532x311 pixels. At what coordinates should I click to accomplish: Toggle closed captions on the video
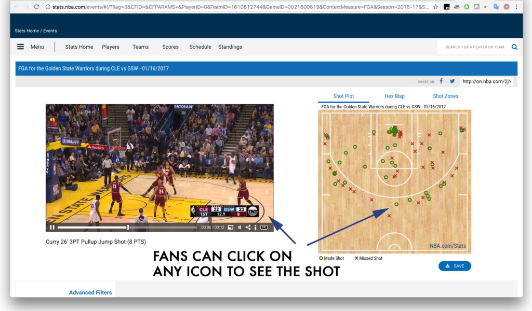[264, 227]
